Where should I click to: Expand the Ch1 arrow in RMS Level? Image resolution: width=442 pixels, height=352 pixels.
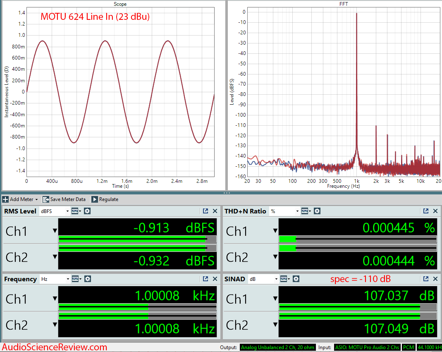[55, 231]
